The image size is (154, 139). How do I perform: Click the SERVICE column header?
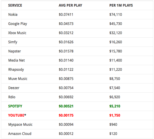(15, 5)
